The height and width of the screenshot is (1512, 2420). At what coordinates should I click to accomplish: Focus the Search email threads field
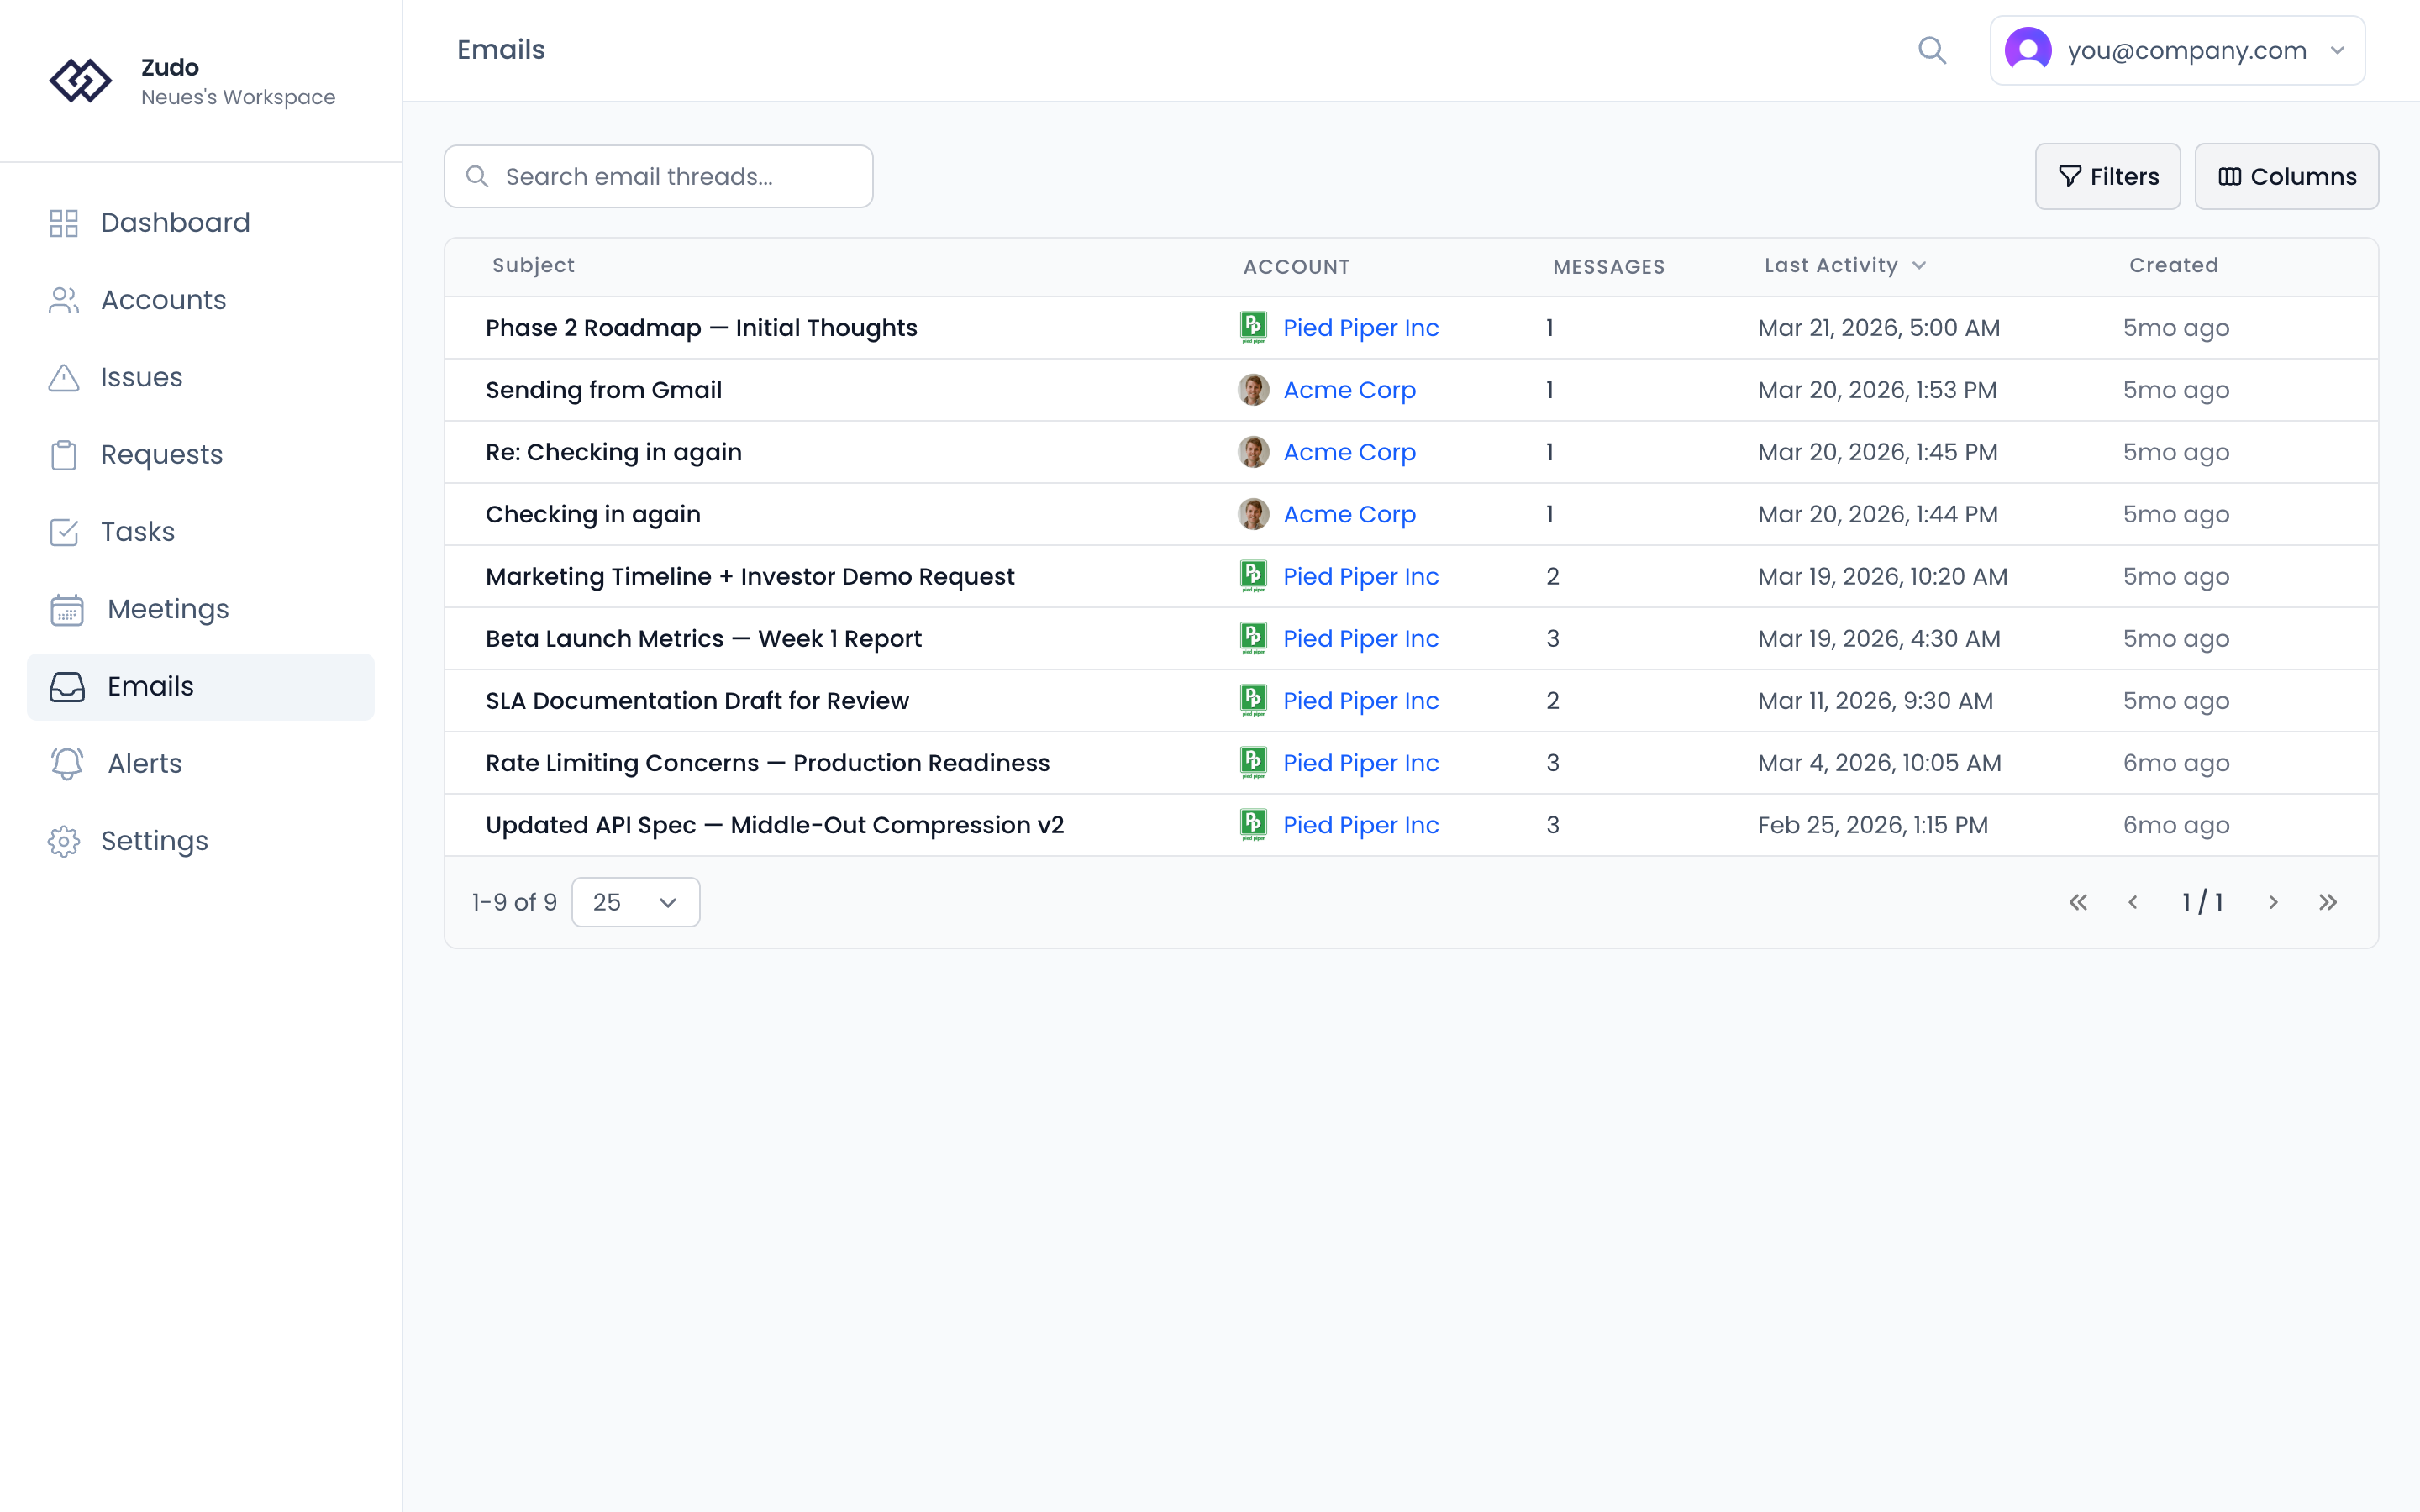(x=658, y=177)
